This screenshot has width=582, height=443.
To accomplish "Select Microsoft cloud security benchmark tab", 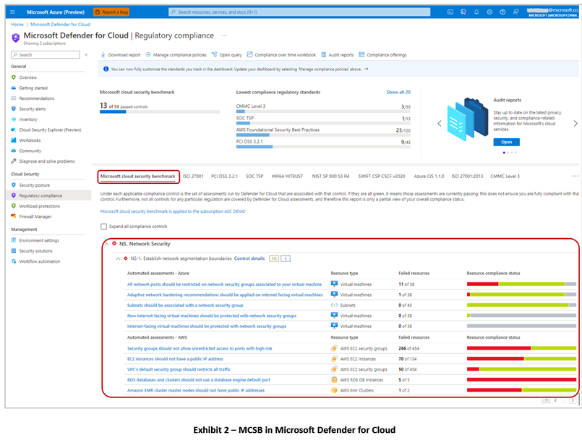I will coord(137,176).
